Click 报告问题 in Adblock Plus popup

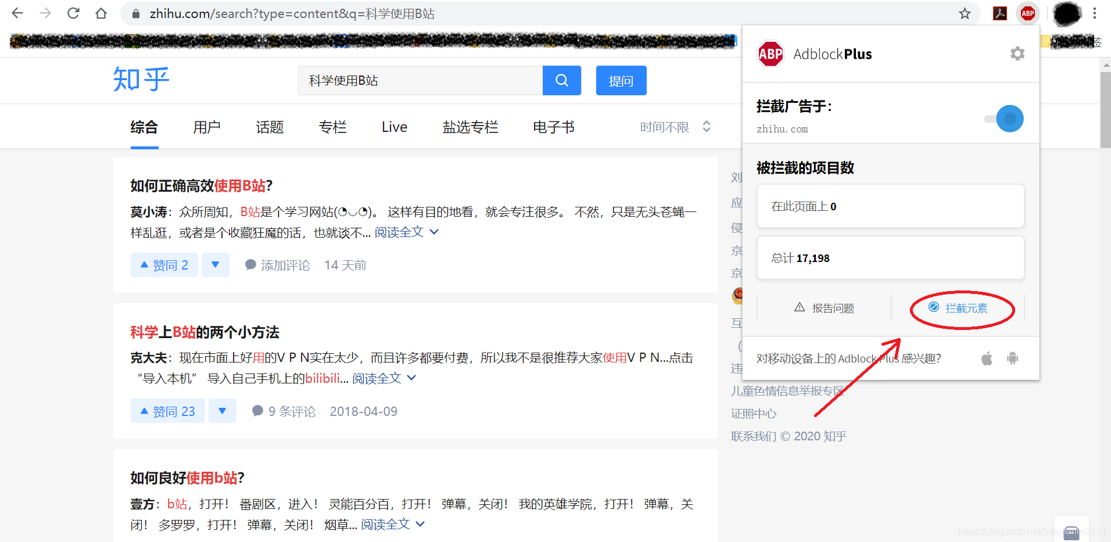pos(824,308)
